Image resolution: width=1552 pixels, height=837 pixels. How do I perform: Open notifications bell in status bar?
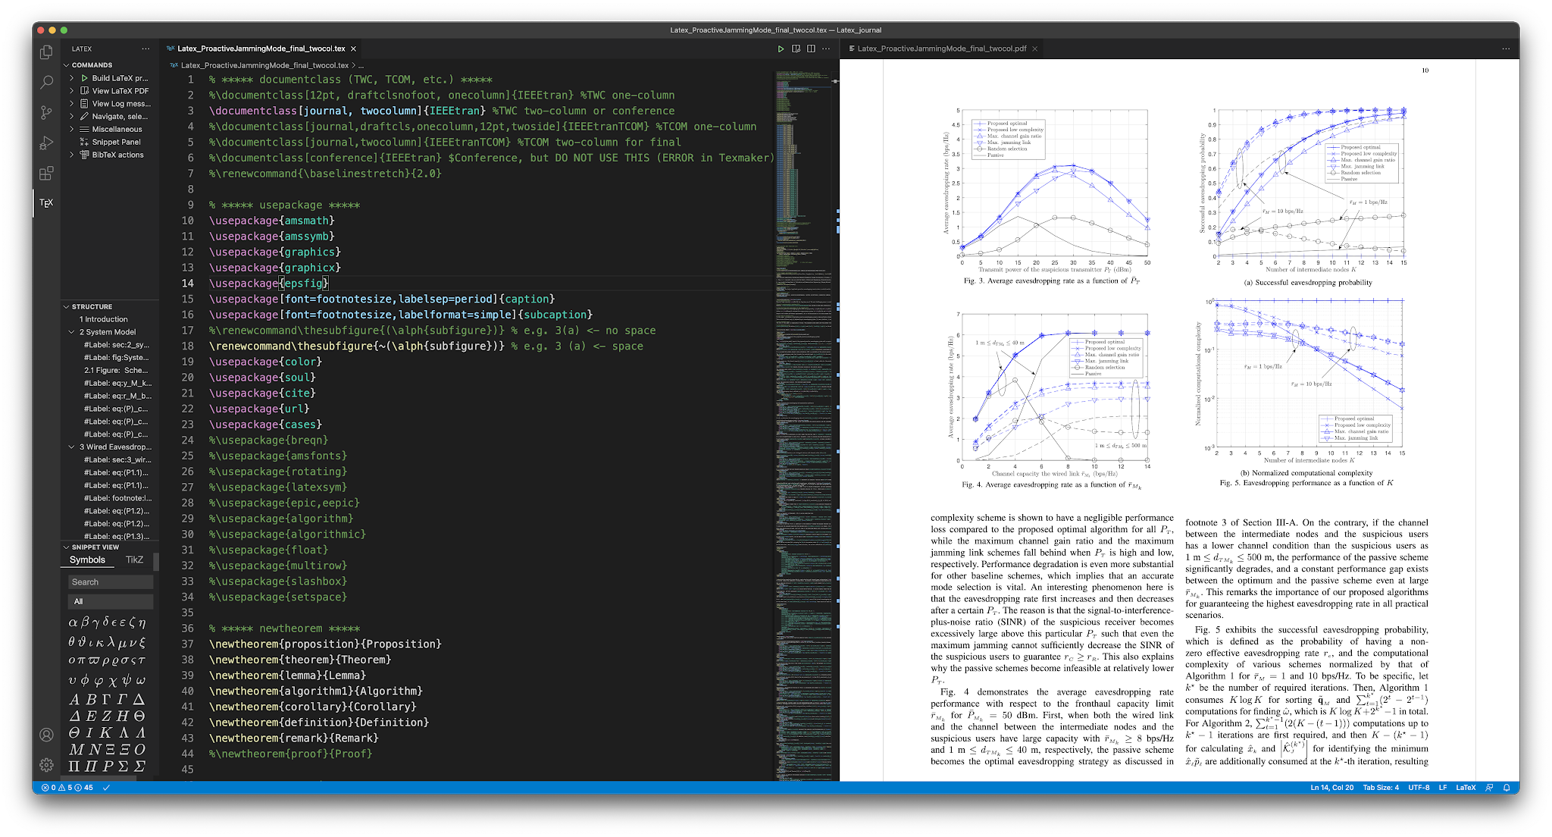pyautogui.click(x=1507, y=788)
